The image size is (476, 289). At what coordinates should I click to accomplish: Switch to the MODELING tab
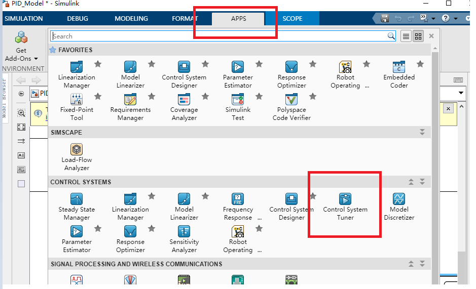pos(131,19)
